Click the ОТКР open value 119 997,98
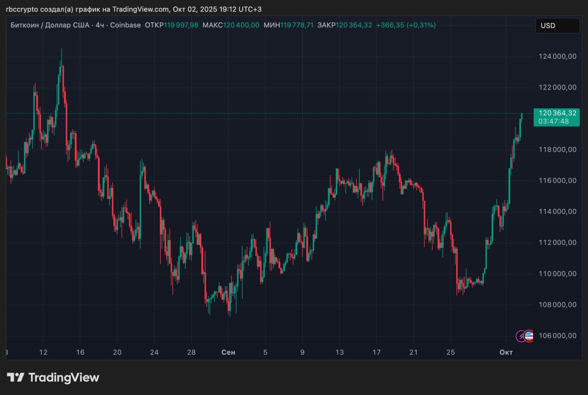Image resolution: width=588 pixels, height=395 pixels. click(x=181, y=25)
